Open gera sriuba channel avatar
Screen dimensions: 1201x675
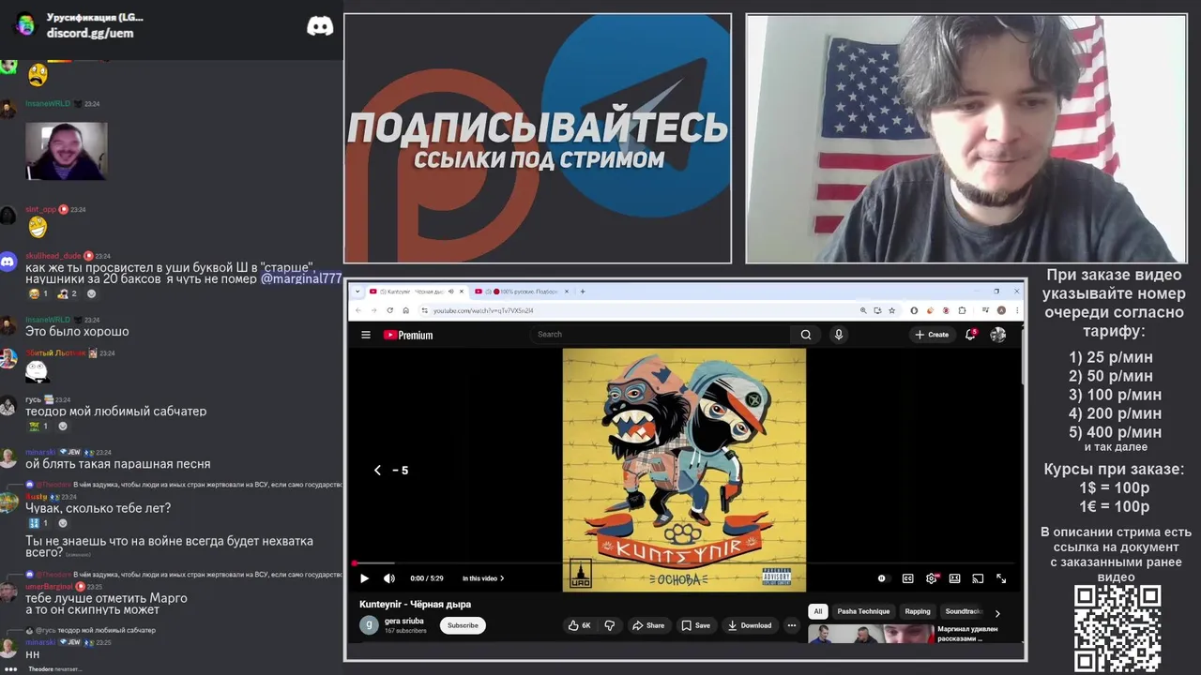pos(369,625)
